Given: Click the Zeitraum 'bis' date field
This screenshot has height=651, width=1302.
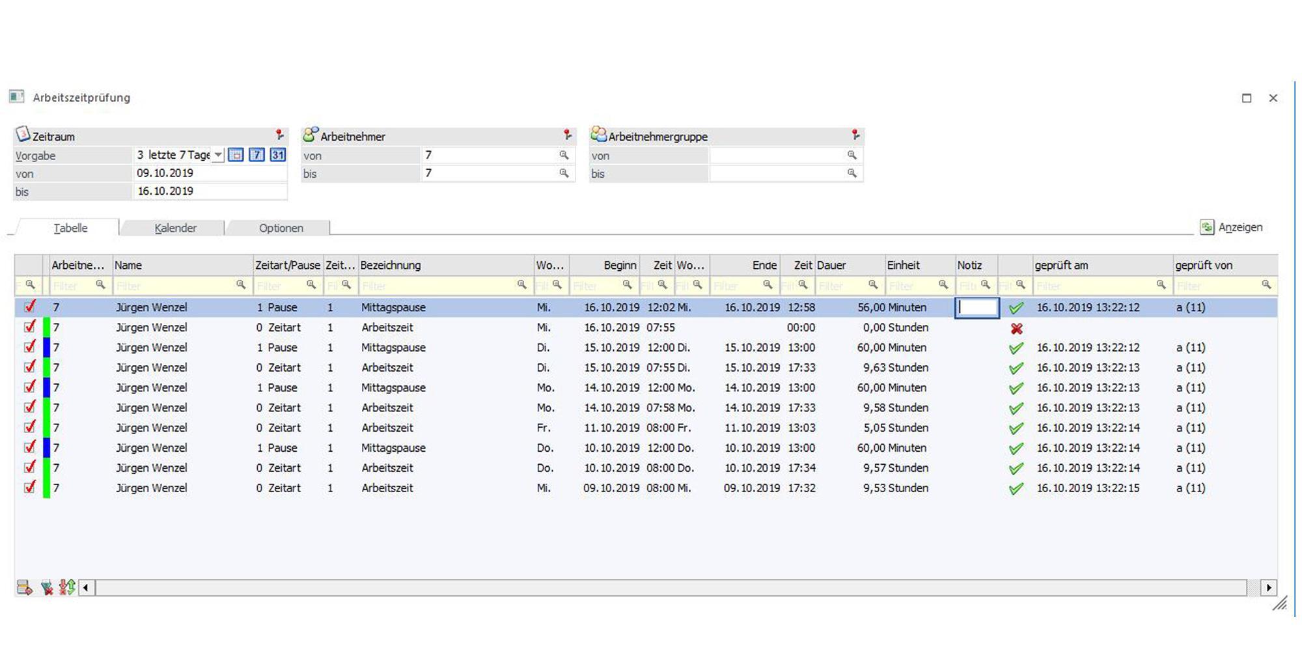Looking at the screenshot, I should coord(210,191).
